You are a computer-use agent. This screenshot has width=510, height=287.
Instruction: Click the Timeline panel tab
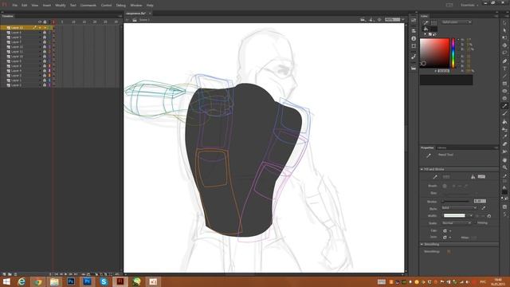click(8, 16)
